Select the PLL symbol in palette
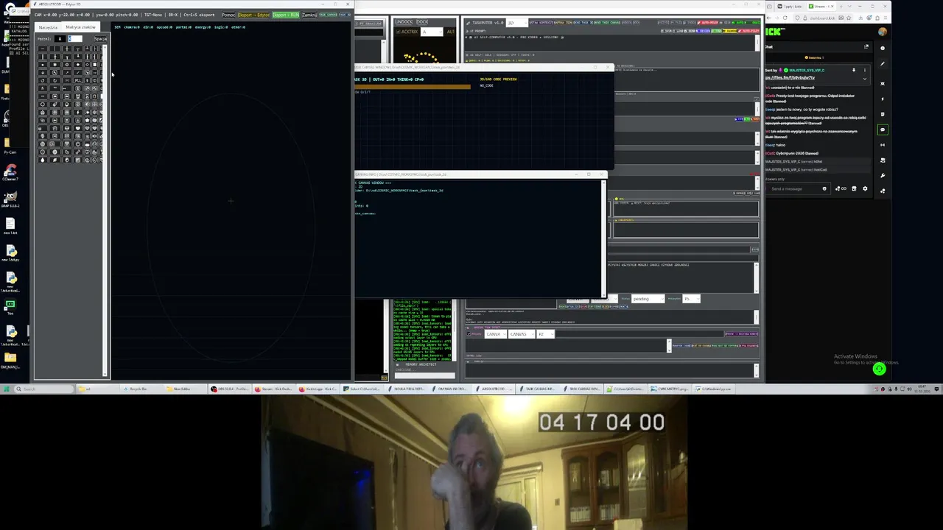 pyautogui.click(x=78, y=80)
